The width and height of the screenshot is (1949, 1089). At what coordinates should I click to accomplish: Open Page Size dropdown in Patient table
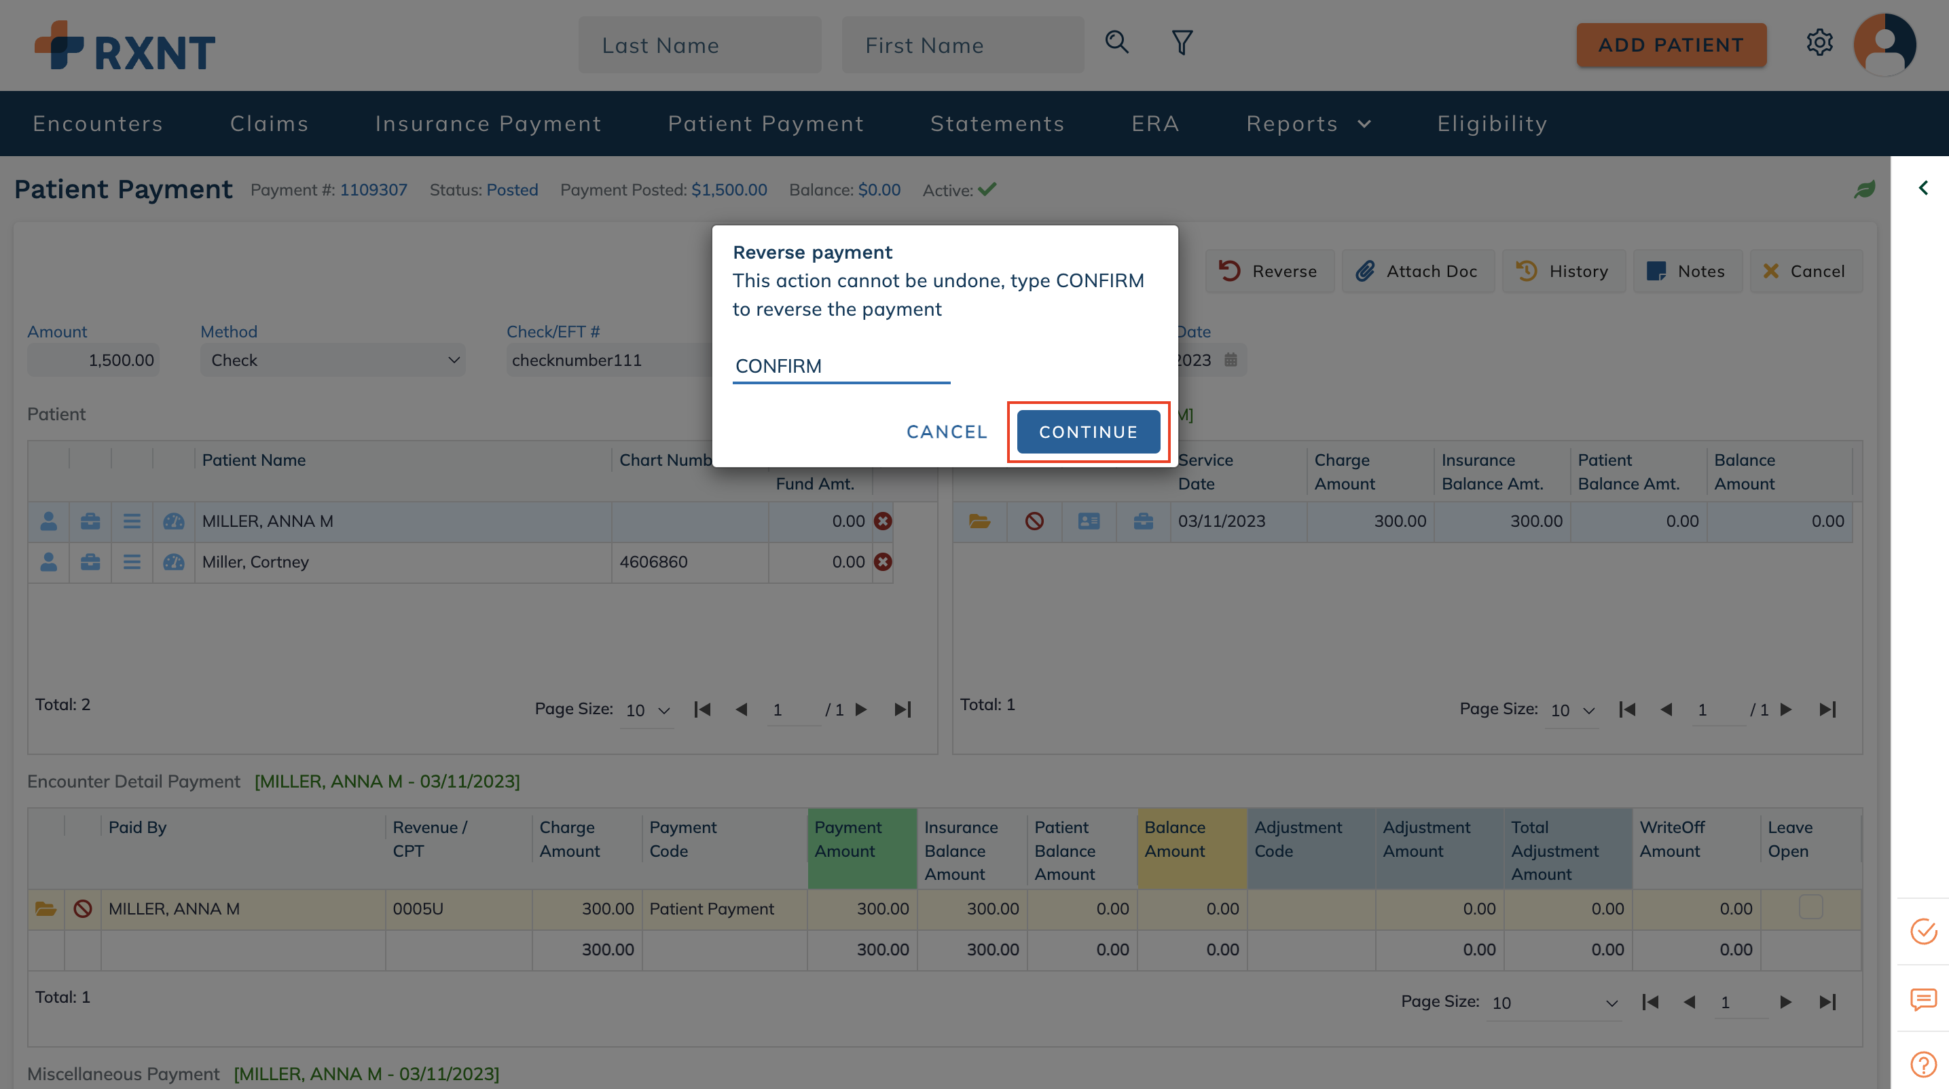coord(647,710)
